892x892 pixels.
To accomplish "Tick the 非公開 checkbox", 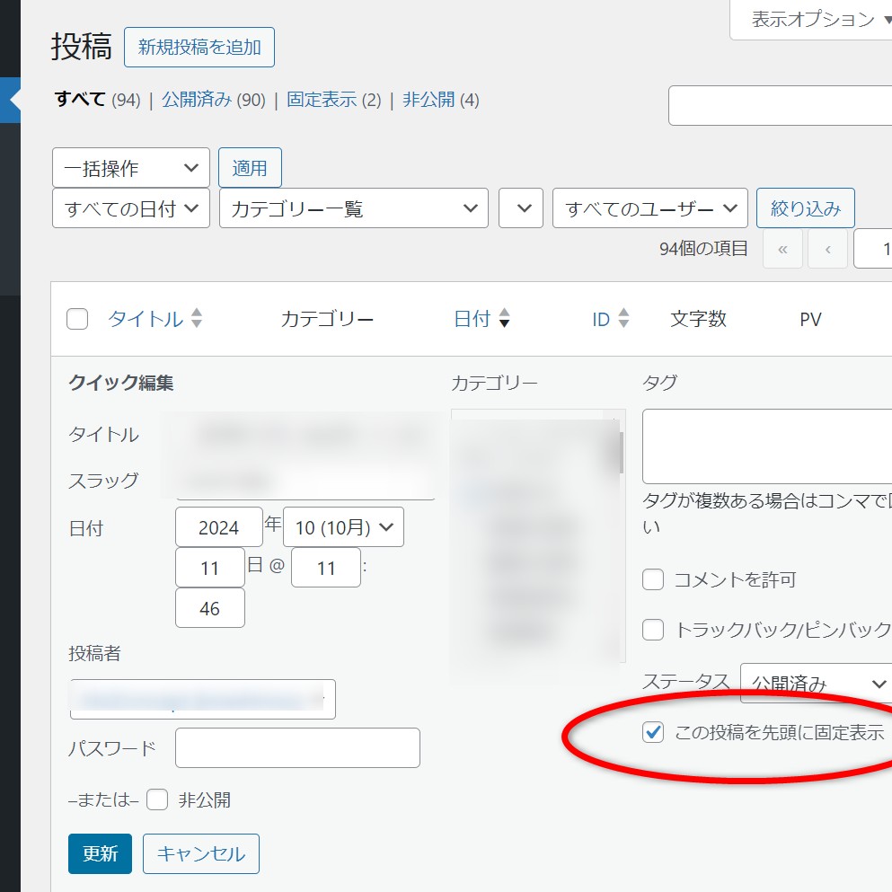I will pos(157,799).
